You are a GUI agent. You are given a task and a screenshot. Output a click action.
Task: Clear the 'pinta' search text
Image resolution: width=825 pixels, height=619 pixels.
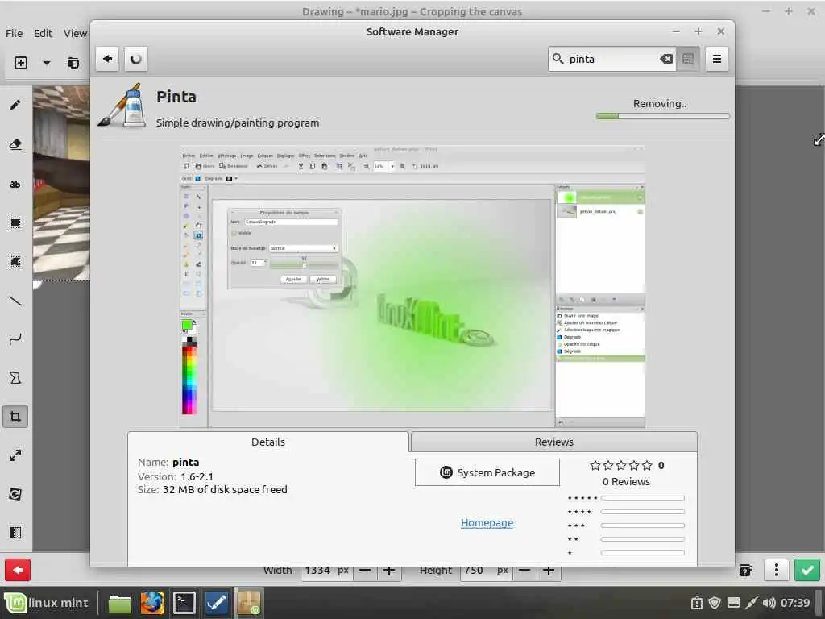pyautogui.click(x=666, y=59)
